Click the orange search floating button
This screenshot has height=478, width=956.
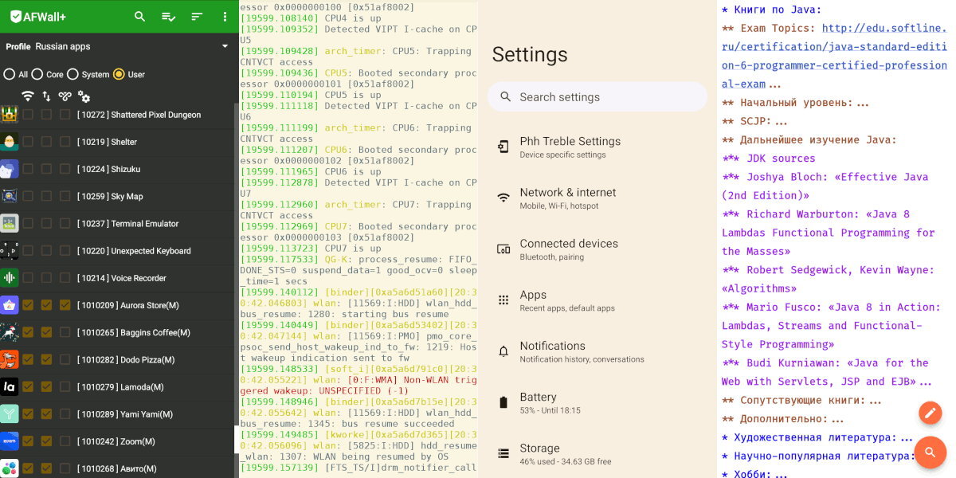[930, 453]
